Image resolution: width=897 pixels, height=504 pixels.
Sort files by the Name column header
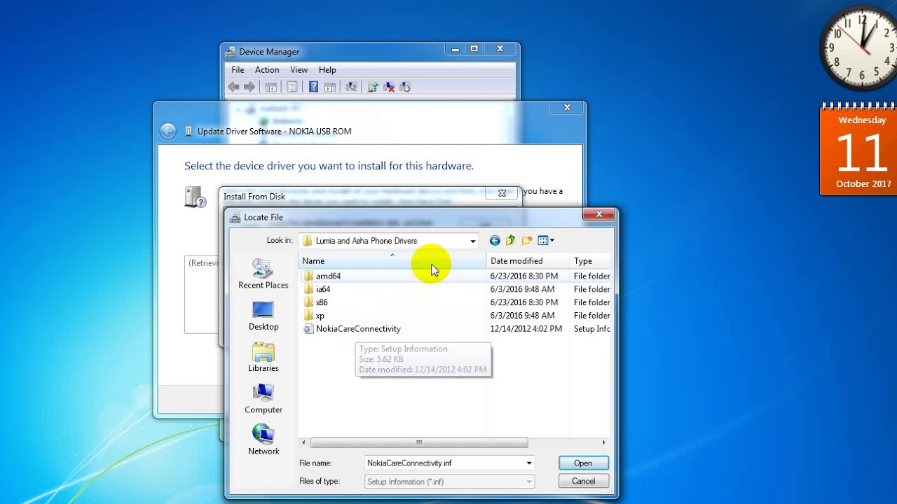[392, 261]
